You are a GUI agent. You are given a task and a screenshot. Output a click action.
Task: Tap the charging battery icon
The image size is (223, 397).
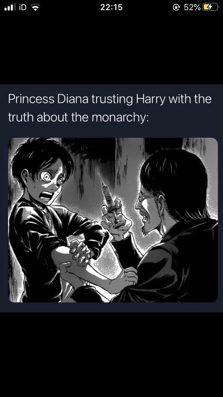[x=210, y=8]
